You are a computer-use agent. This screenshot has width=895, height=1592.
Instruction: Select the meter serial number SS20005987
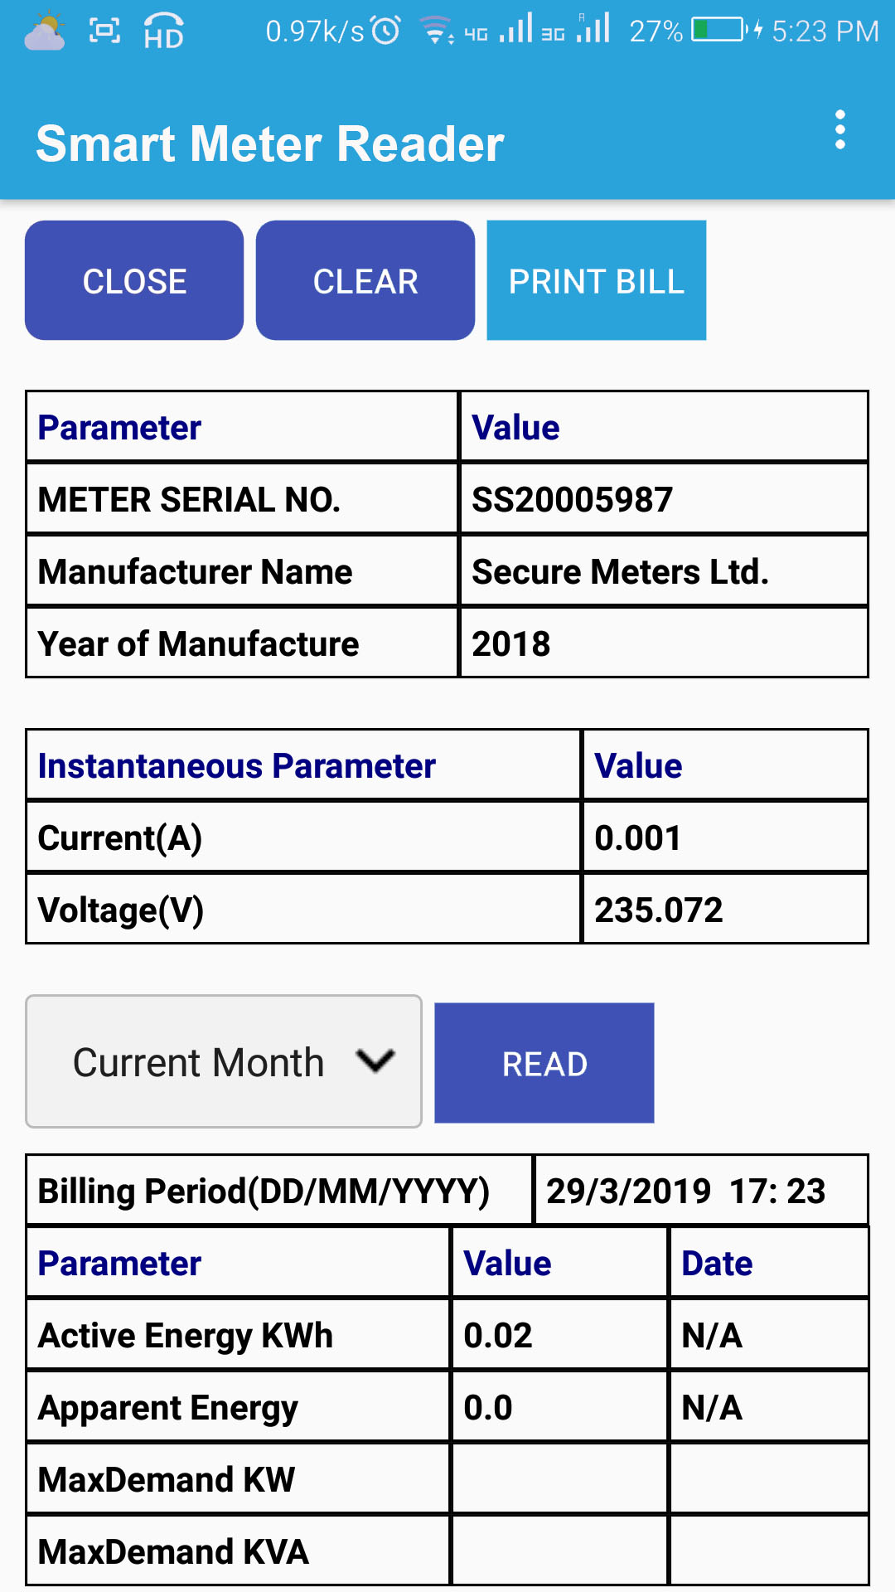point(572,499)
